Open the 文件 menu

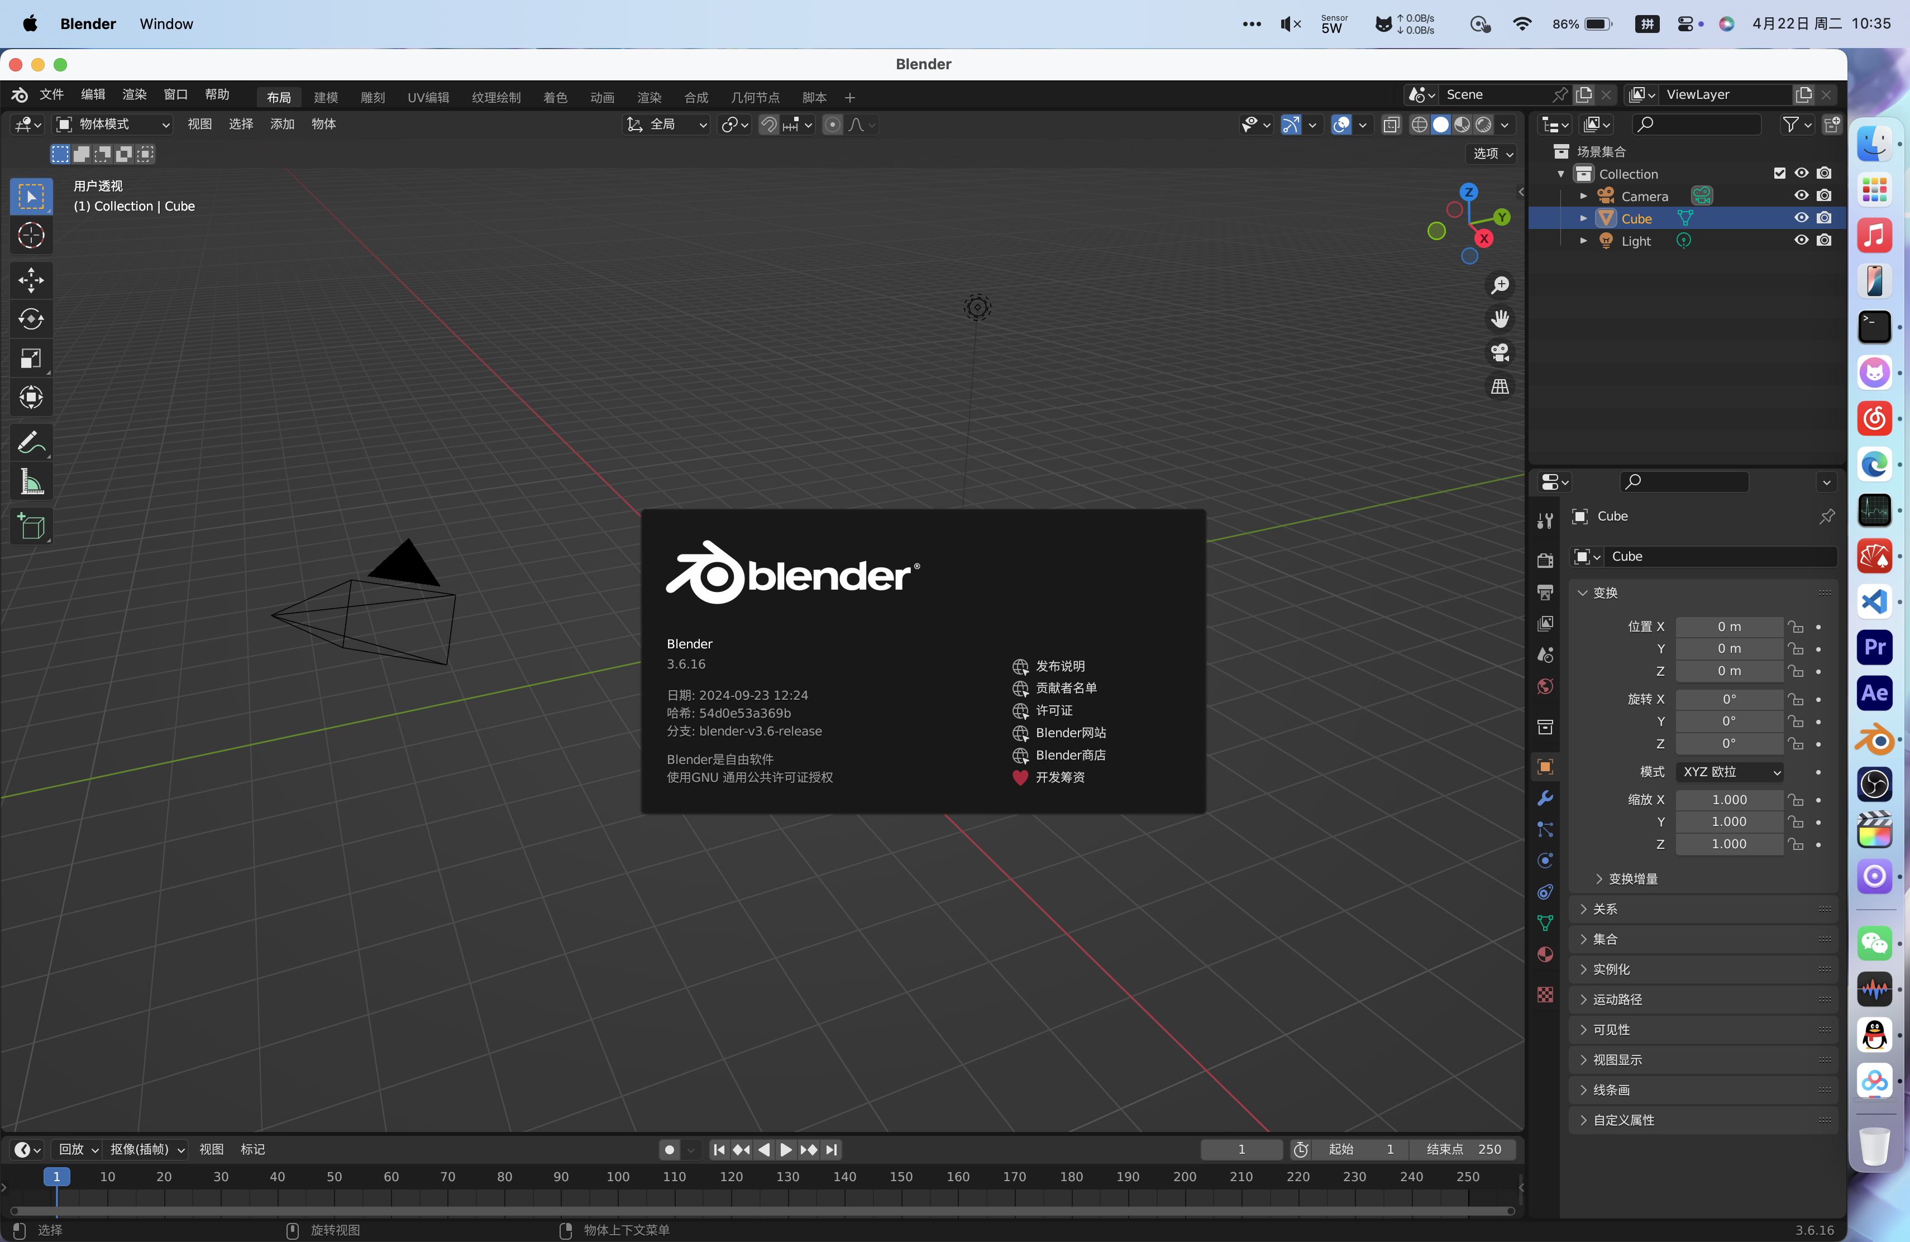(x=51, y=95)
